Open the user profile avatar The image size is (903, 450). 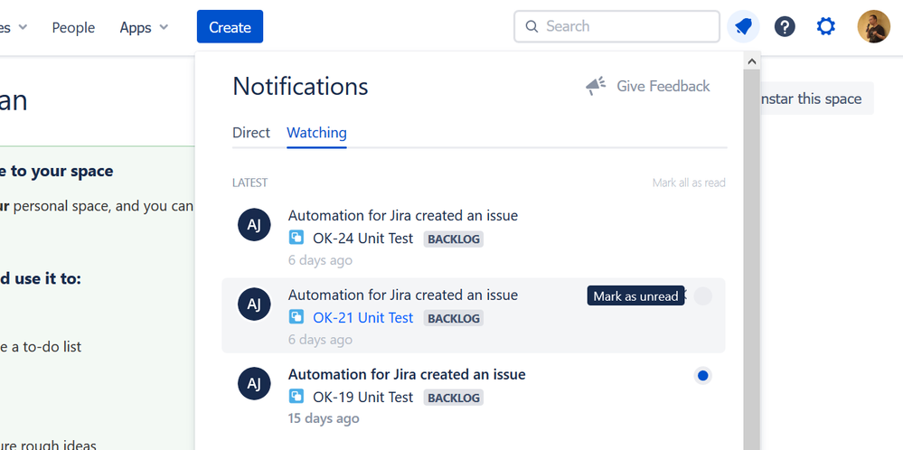point(874,26)
